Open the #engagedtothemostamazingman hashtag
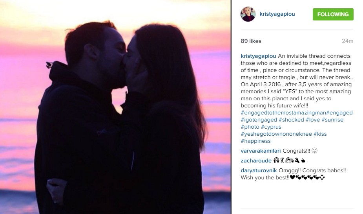The height and width of the screenshot is (214, 363). point(283,113)
